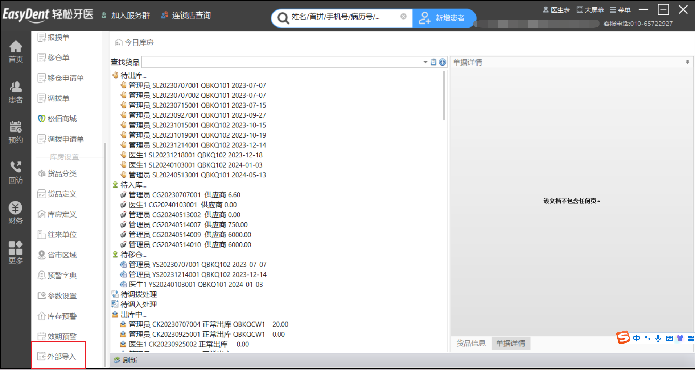
Task: Select order SL20231218001 by 医生1
Action: point(192,155)
